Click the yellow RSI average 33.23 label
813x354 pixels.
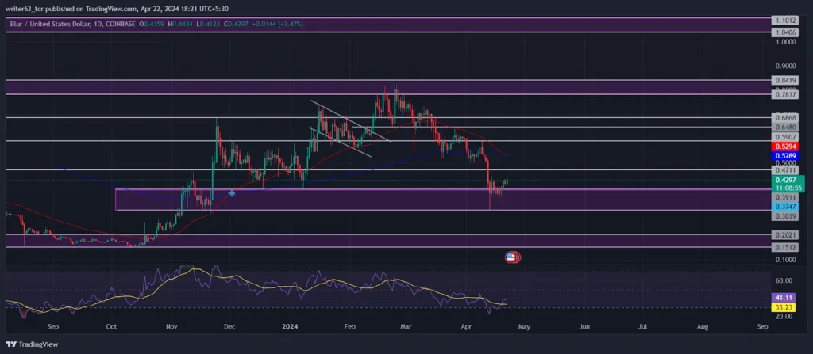coord(784,307)
